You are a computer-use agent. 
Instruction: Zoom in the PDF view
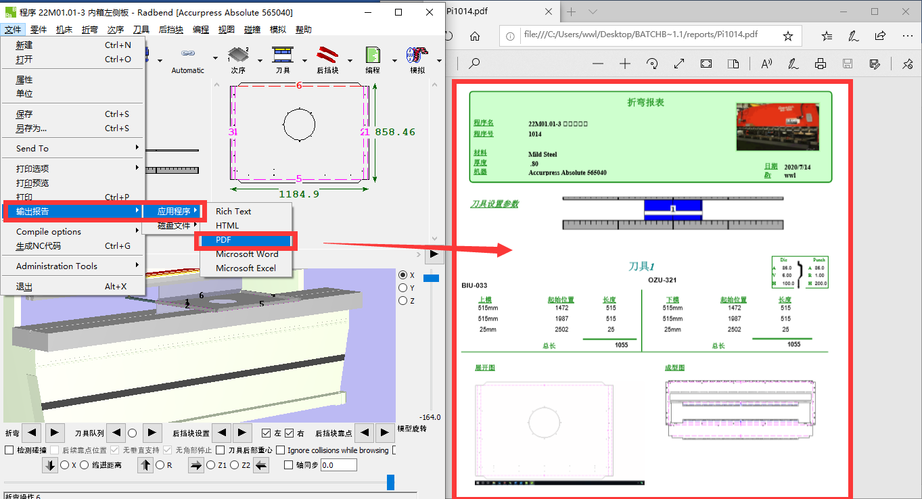(x=625, y=64)
